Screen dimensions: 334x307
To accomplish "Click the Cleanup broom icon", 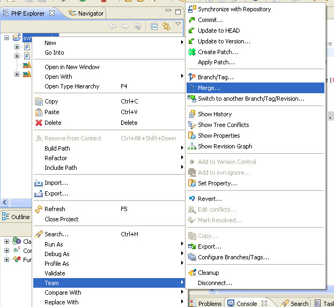I will click(192, 273).
